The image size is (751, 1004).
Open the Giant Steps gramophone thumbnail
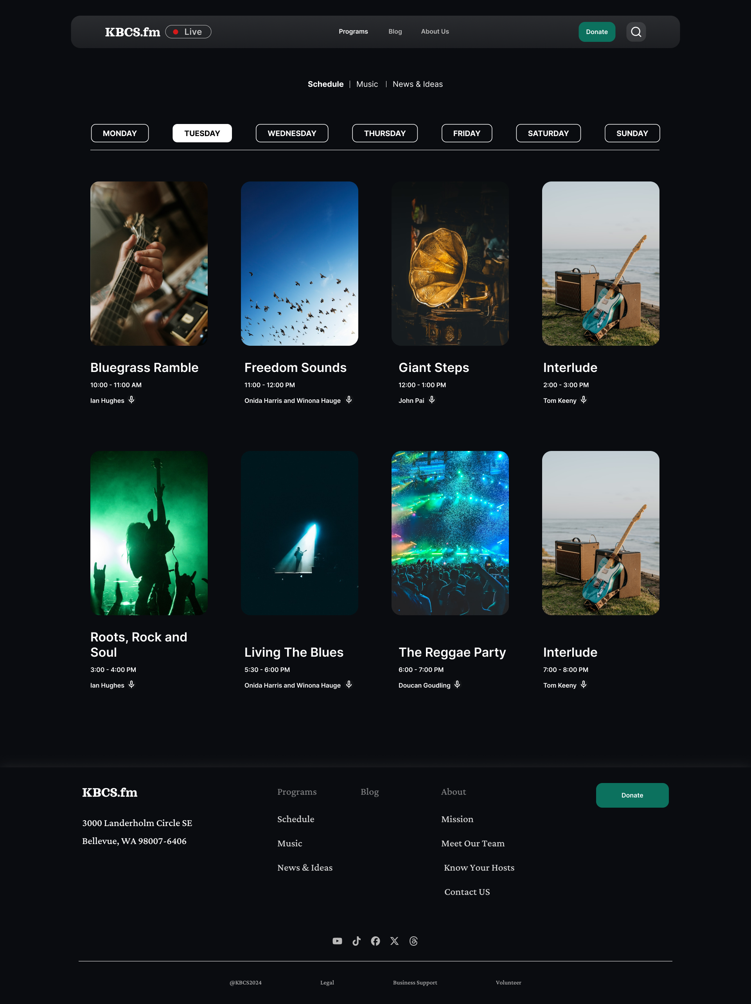[x=449, y=263]
